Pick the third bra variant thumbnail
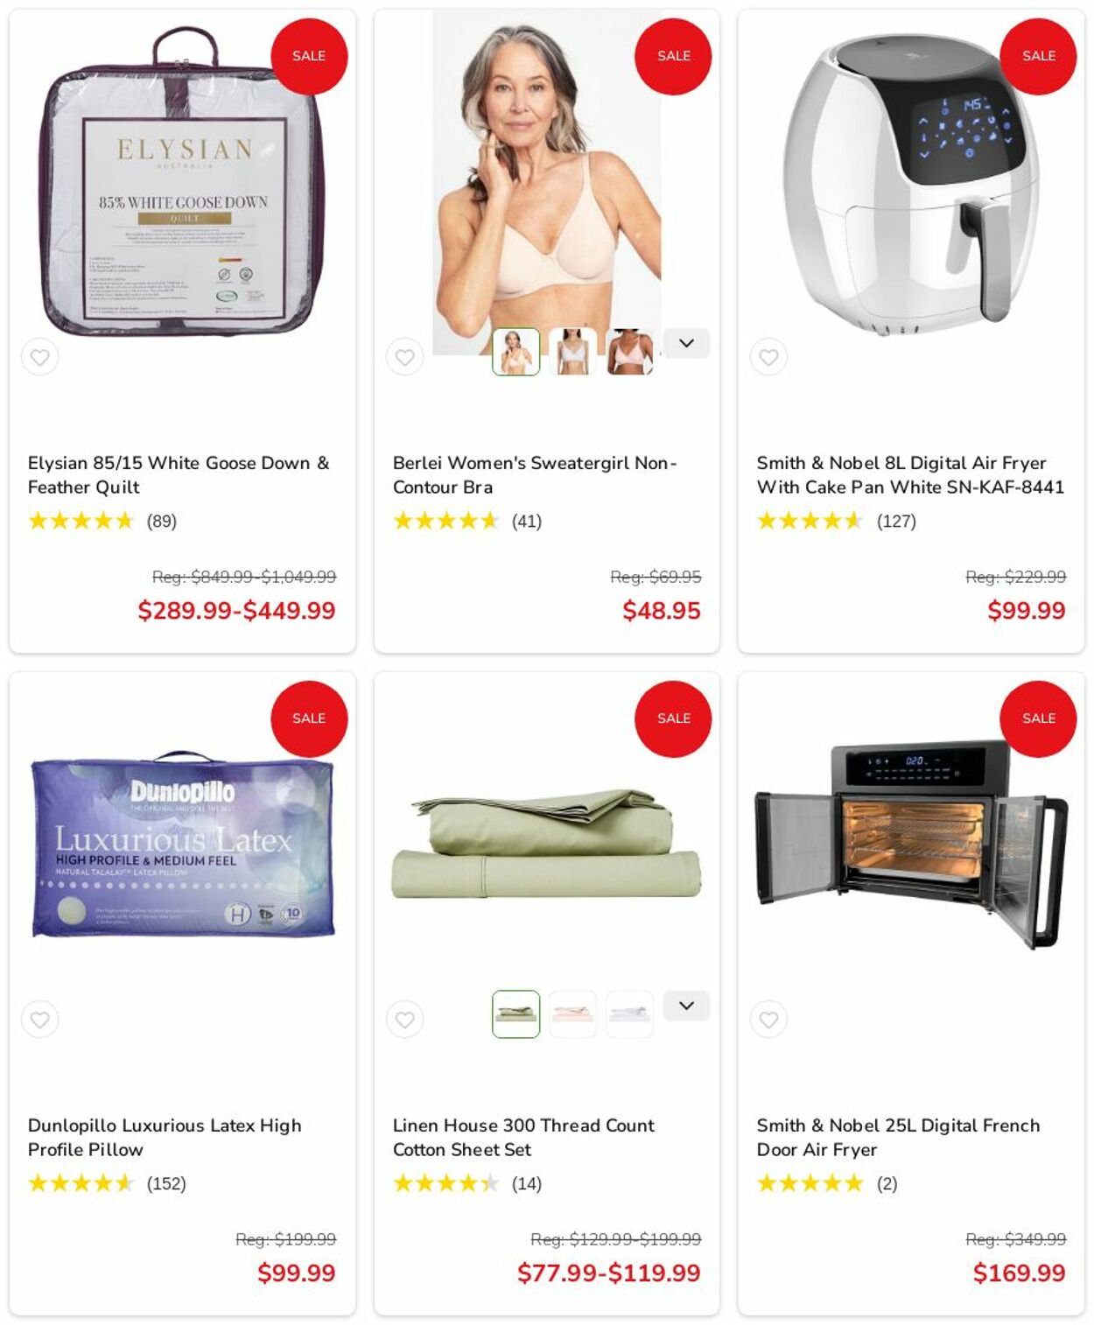 tap(629, 352)
